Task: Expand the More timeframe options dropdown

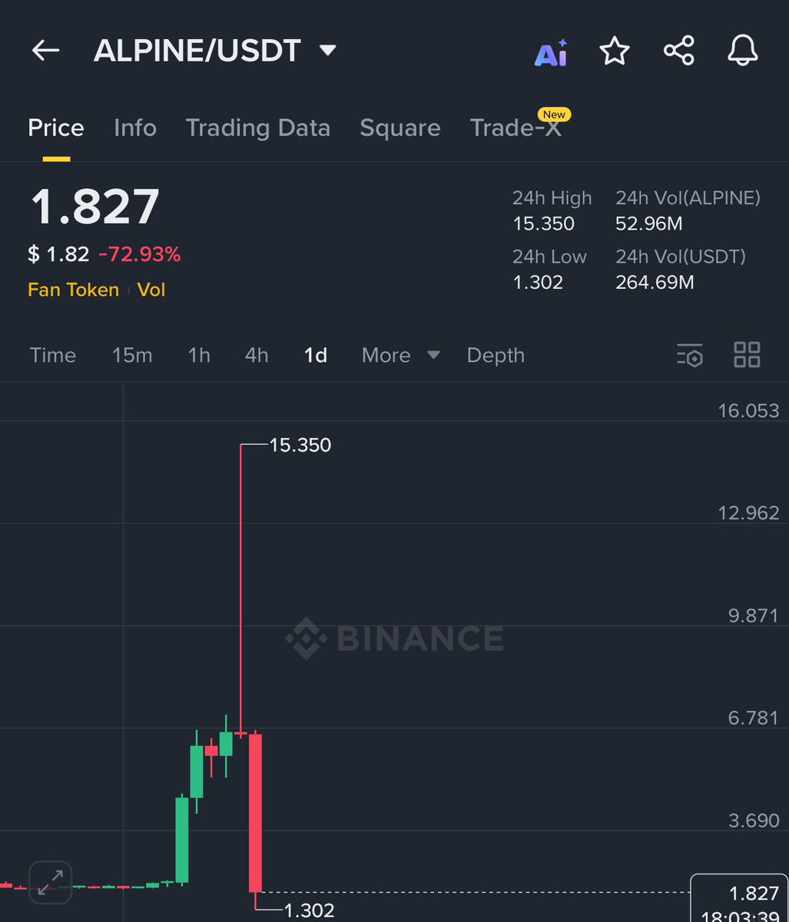Action: tap(399, 356)
